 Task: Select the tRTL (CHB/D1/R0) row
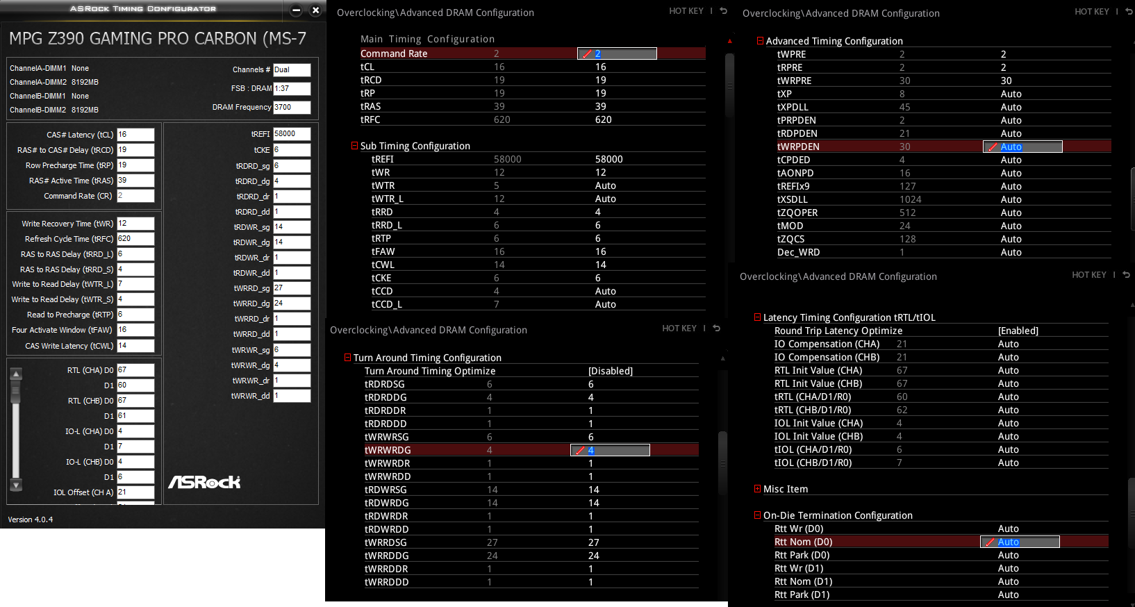tap(941, 410)
